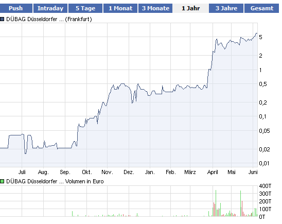This screenshot has height=224, width=282.
Task: Click the DÜBAG Düsseldorfer (Frankfurt) legend label
Action: (x=49, y=19)
